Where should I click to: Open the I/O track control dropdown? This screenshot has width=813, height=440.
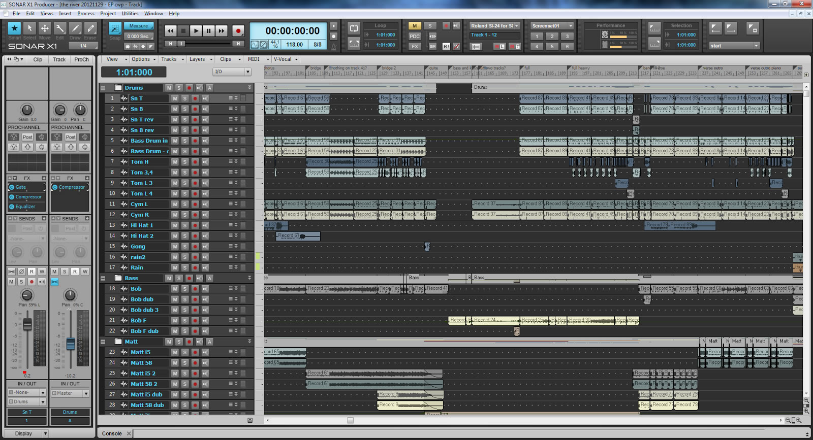click(232, 72)
